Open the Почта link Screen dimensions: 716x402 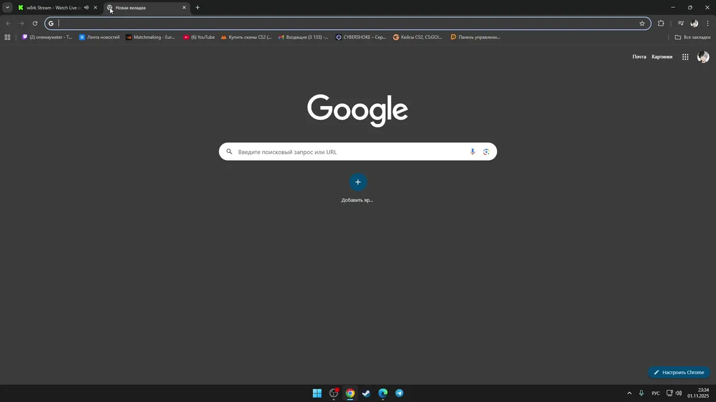point(639,57)
